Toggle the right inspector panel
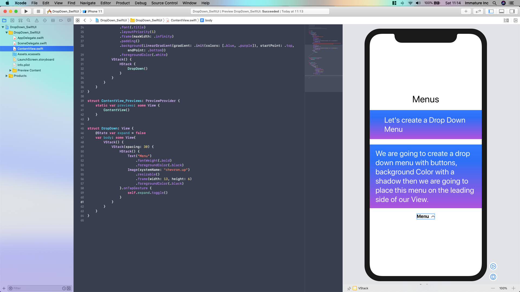 point(512,11)
